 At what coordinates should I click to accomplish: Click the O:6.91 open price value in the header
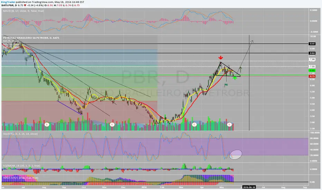point(49,5)
